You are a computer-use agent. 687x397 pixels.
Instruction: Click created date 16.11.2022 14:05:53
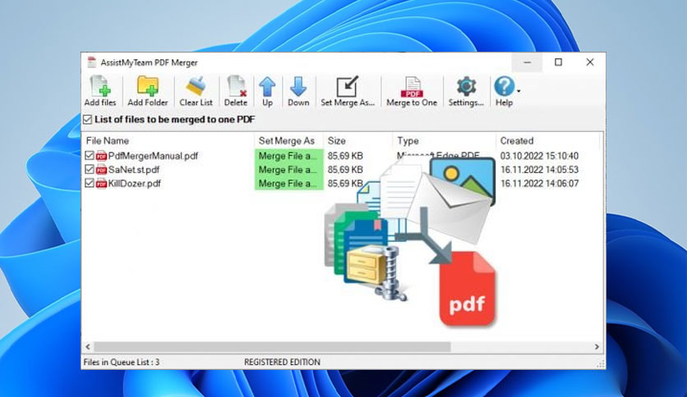coord(539,170)
